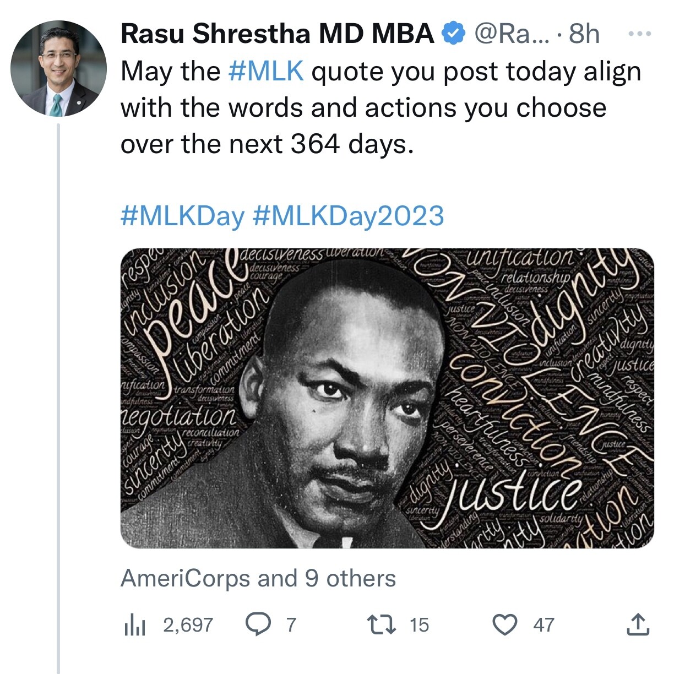Image resolution: width=674 pixels, height=674 pixels.
Task: Open the three-dot more options menu
Action: pos(640,34)
